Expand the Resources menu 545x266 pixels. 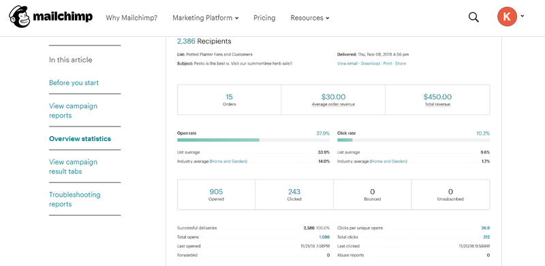(x=310, y=18)
